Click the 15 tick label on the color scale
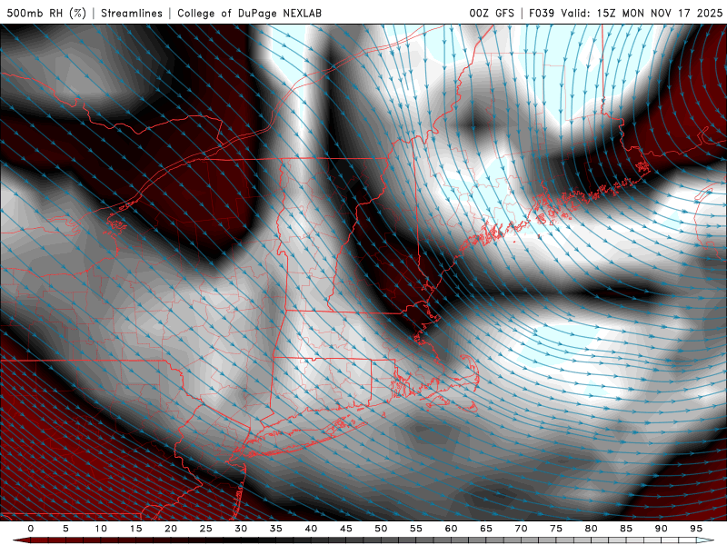 tap(135, 529)
